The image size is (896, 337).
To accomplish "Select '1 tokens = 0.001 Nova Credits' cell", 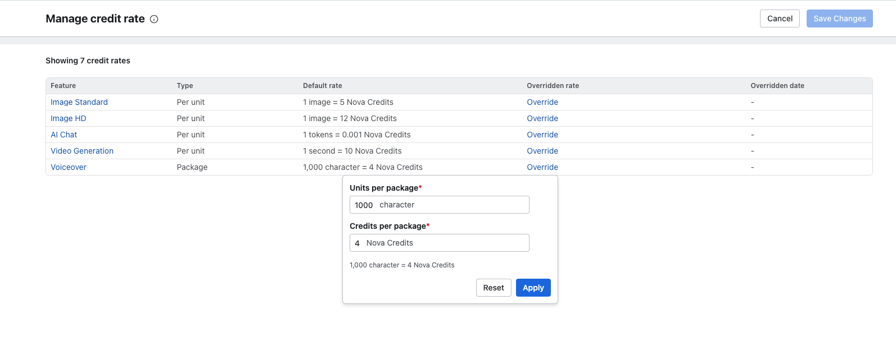I will [357, 135].
